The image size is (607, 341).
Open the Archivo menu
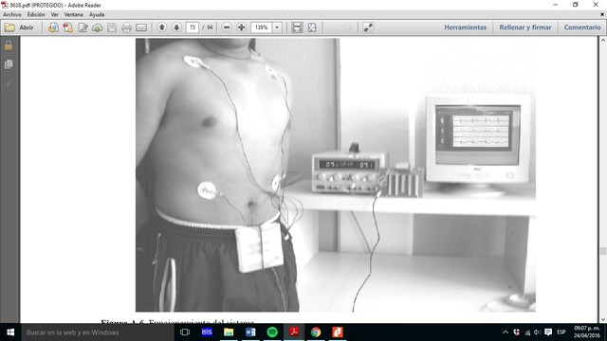click(x=12, y=15)
